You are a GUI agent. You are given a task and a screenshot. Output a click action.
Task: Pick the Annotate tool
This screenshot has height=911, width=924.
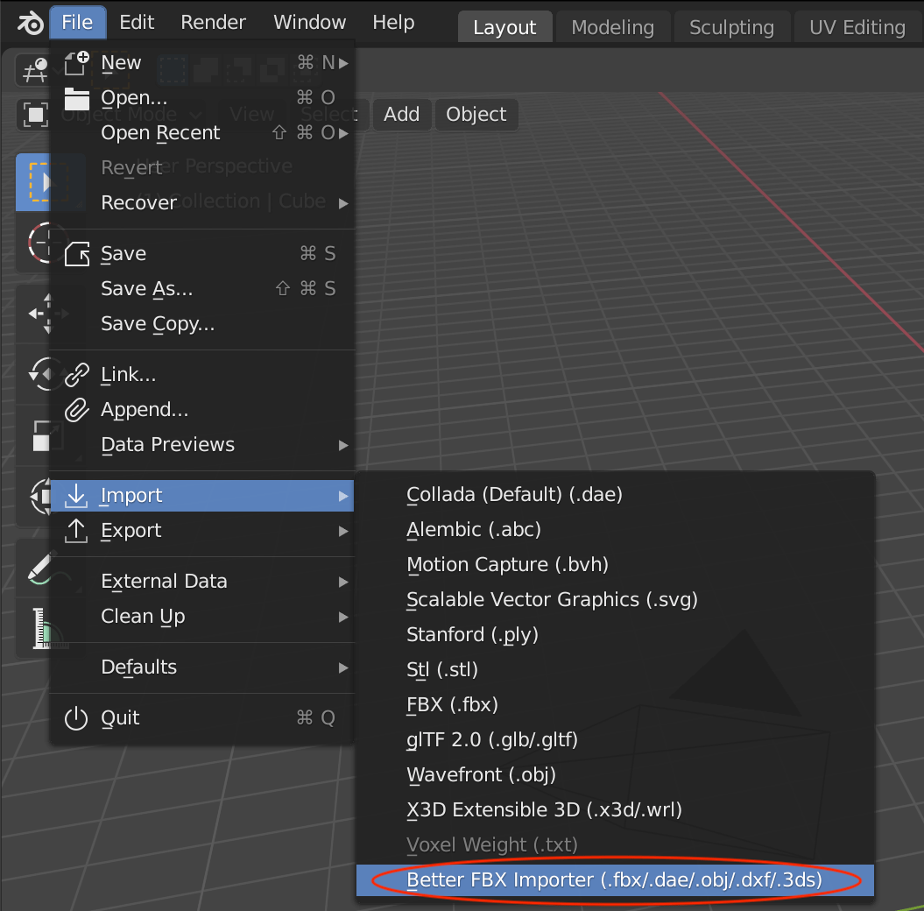click(x=33, y=569)
